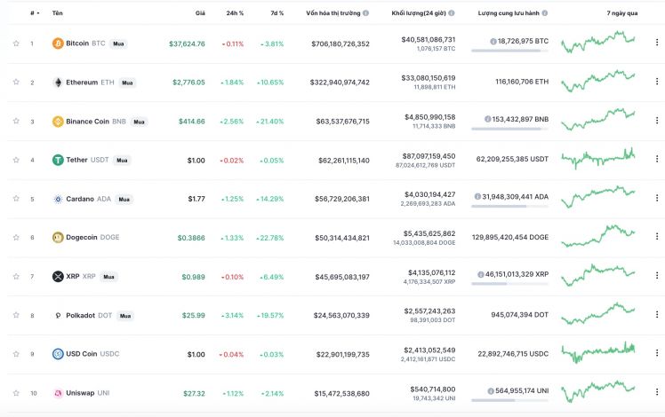Star Bitcoin to add to watchlist
Image resolution: width=665 pixels, height=417 pixels.
[x=16, y=43]
